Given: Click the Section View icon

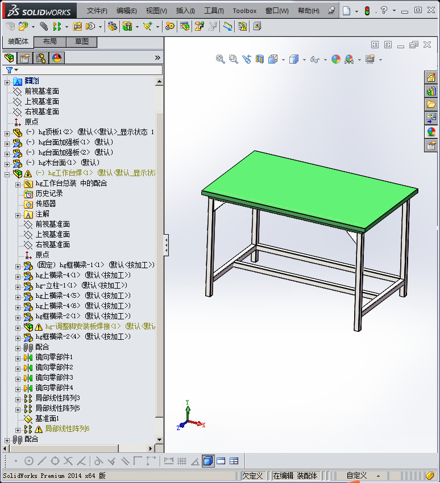Looking at the screenshot, I should pos(260,59).
